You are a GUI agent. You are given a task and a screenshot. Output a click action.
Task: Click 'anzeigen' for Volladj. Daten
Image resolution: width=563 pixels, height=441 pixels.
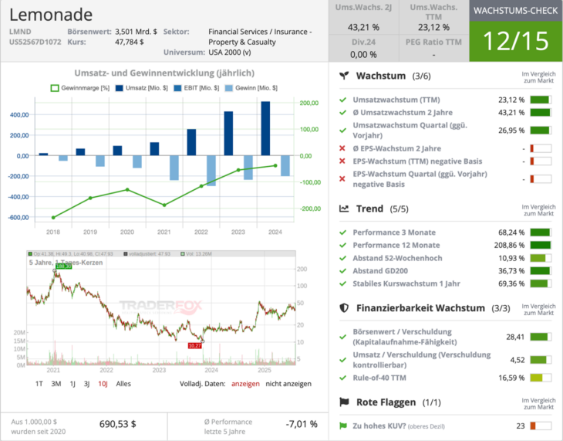[x=245, y=384]
